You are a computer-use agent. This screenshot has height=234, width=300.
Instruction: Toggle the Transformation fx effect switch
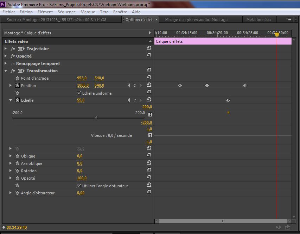(13, 71)
